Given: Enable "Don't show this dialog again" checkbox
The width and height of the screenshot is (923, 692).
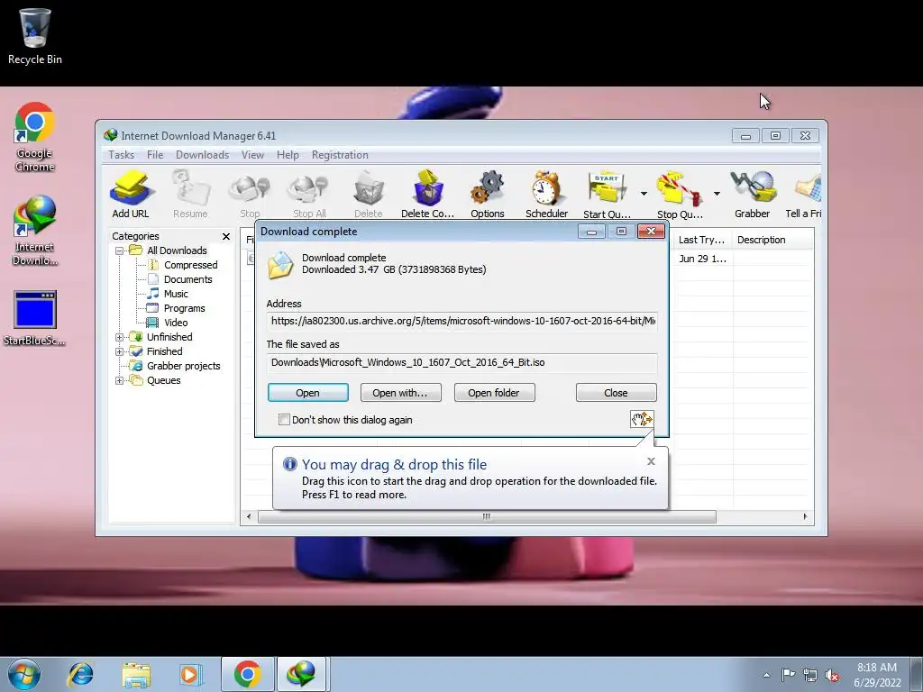Looking at the screenshot, I should (x=284, y=420).
